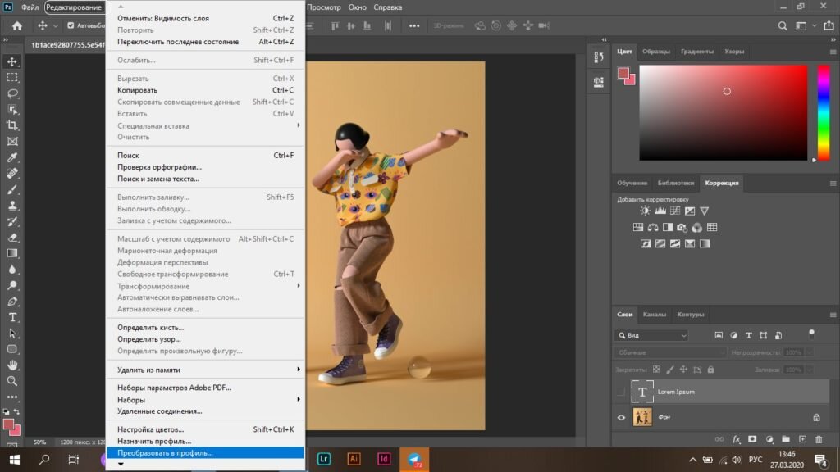Hide the Фон layer using eye icon

621,417
